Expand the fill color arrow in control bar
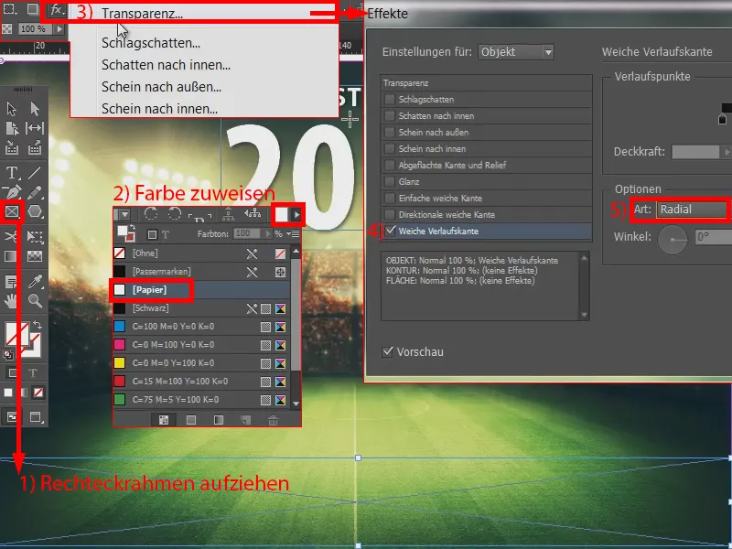The width and height of the screenshot is (732, 549). [x=296, y=215]
